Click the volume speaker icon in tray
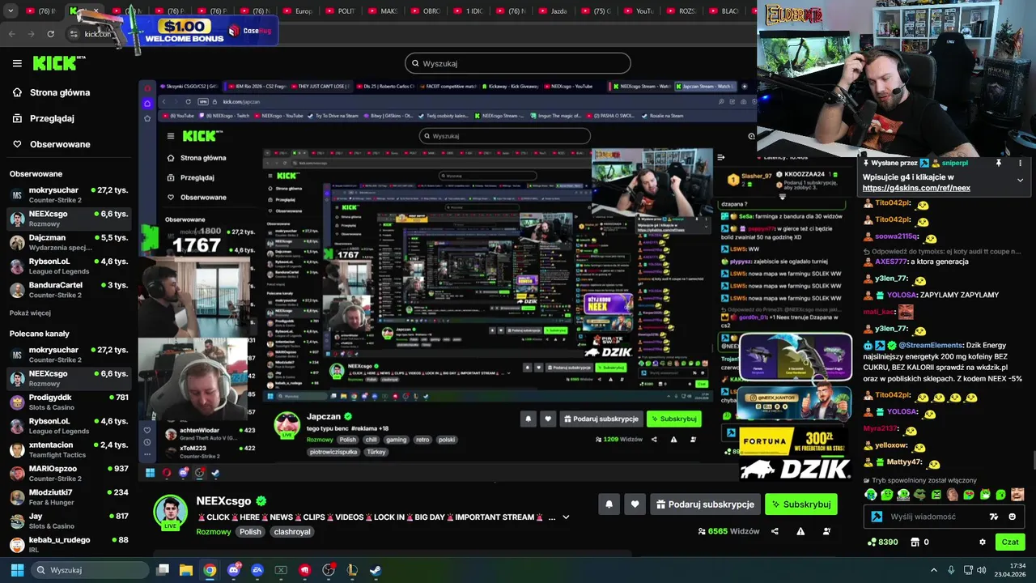This screenshot has width=1036, height=583. [980, 570]
